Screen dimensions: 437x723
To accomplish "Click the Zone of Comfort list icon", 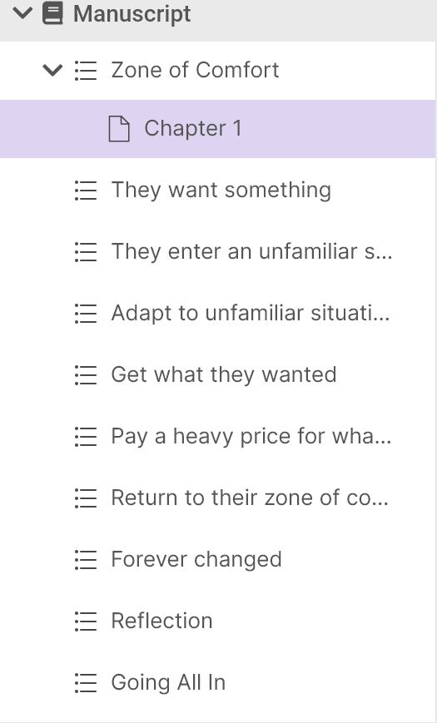I will [86, 71].
